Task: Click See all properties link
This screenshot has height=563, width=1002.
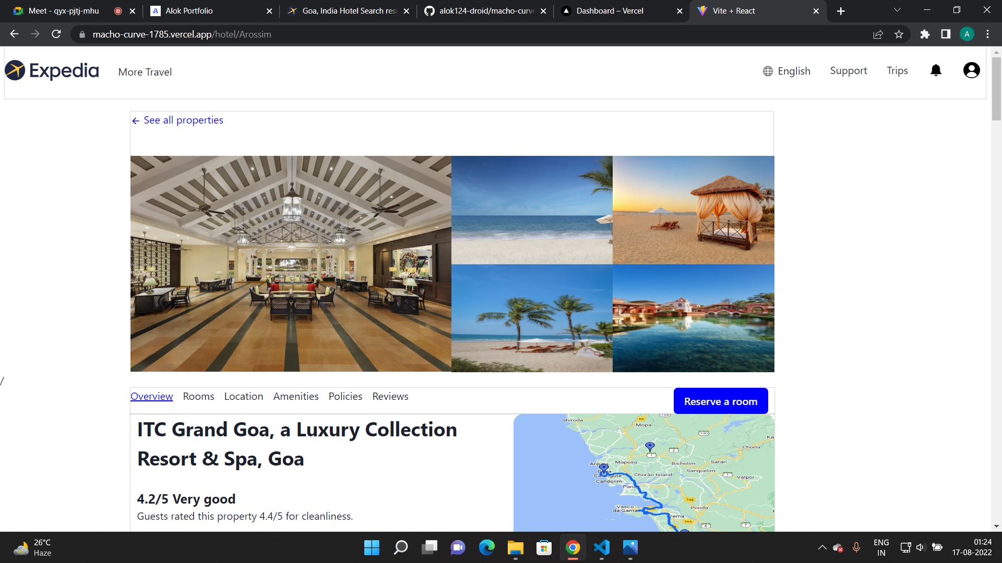Action: coord(177,120)
